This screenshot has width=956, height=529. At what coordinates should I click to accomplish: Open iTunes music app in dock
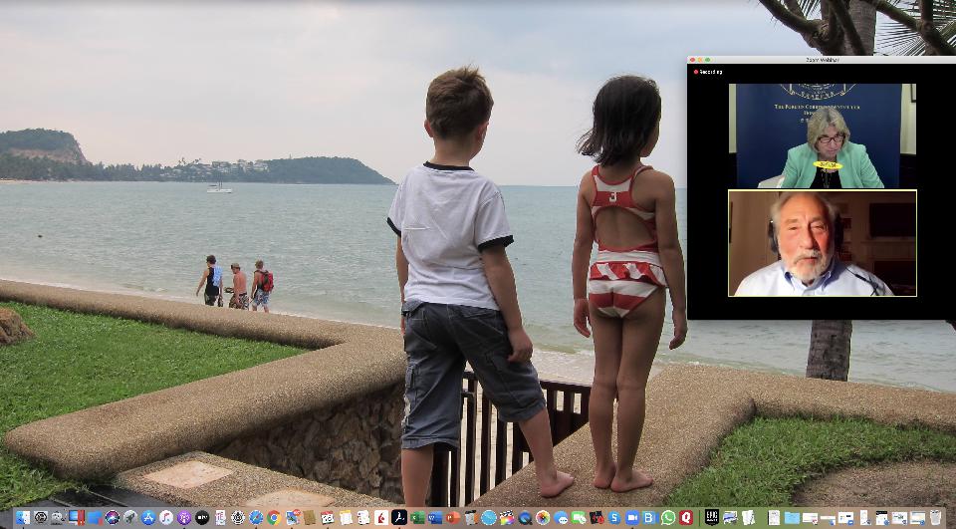click(x=166, y=517)
